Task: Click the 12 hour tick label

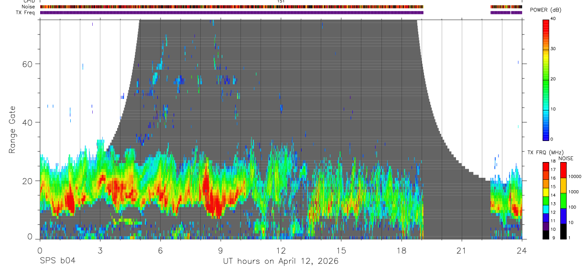Action: tap(281, 250)
